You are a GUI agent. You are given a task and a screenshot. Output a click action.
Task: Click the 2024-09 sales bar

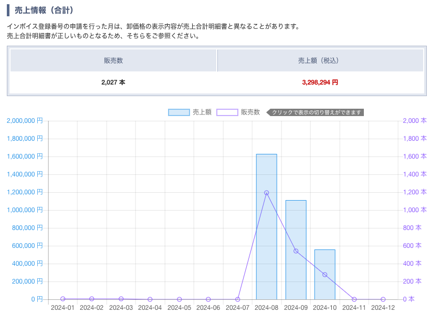pyautogui.click(x=296, y=249)
